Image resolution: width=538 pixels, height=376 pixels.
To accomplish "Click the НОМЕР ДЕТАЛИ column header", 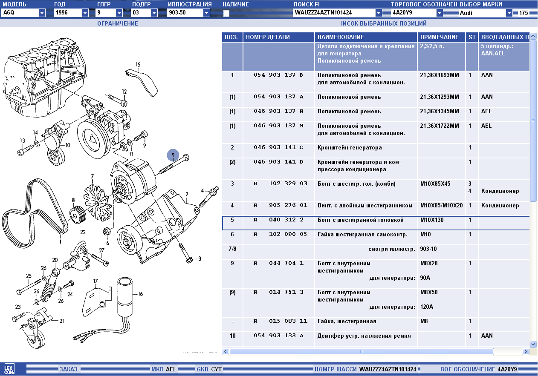I will (x=279, y=37).
